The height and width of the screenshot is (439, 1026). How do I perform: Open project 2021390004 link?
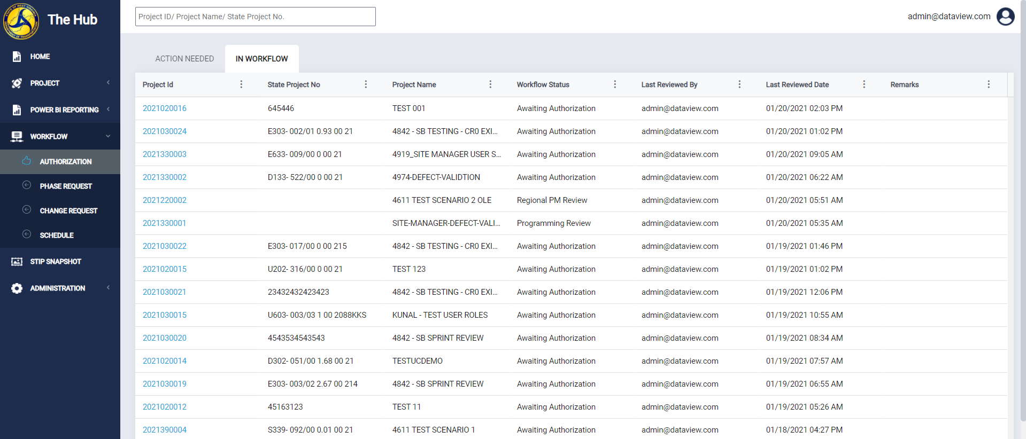point(165,430)
